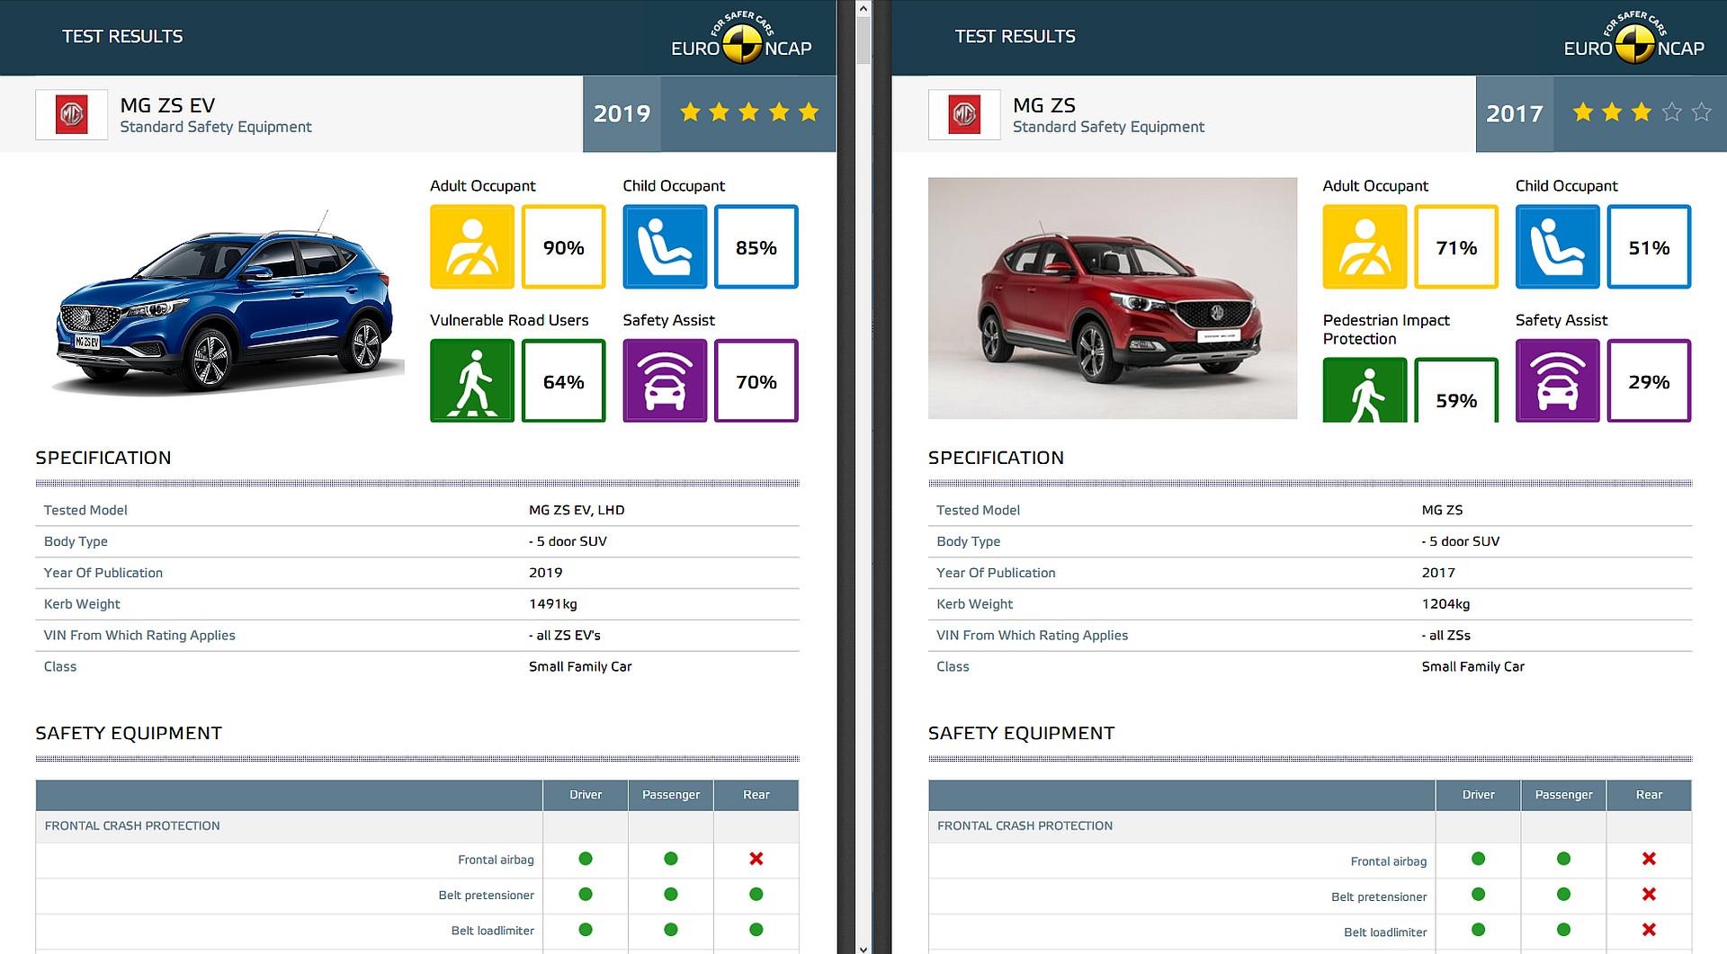The width and height of the screenshot is (1727, 954).
Task: Click blue Child Occupant icon in MG ZS 2017 report
Action: click(x=1557, y=247)
